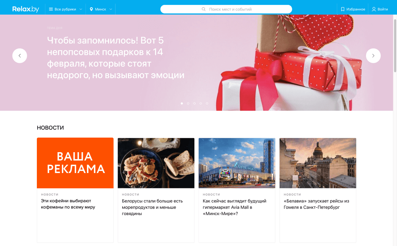The height and width of the screenshot is (246, 397).
Task: Open the Все рубрики categories menu
Action: (65, 9)
